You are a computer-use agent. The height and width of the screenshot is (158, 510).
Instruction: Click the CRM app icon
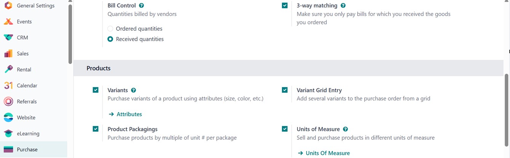pos(8,38)
